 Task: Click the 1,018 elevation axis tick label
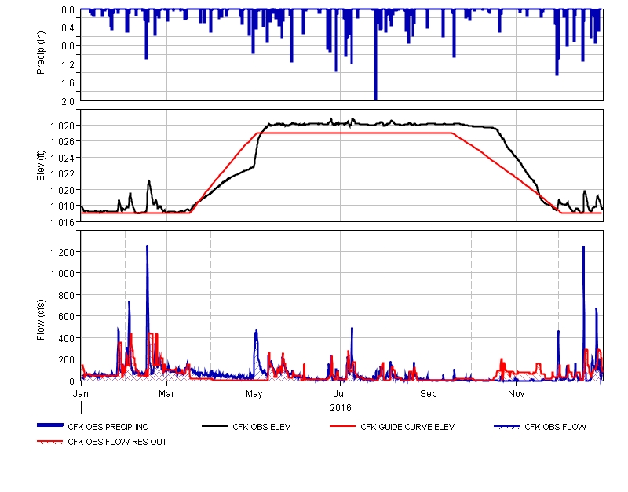click(x=62, y=206)
